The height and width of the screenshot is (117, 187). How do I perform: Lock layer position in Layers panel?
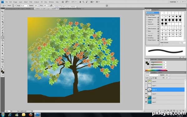pyautogui.click(x=154, y=78)
